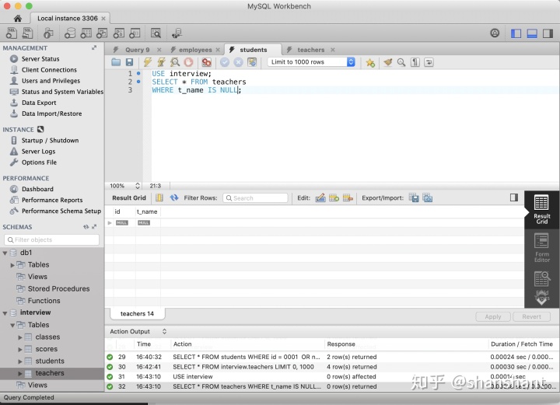Open editor zoom 100% stepper

tap(138, 186)
